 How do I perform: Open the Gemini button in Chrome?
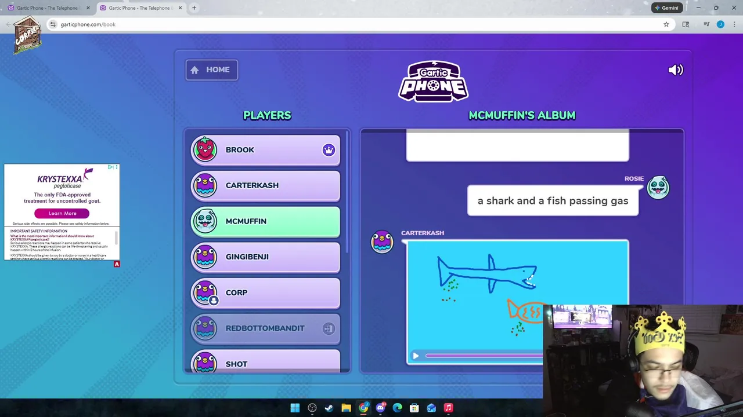[666, 8]
